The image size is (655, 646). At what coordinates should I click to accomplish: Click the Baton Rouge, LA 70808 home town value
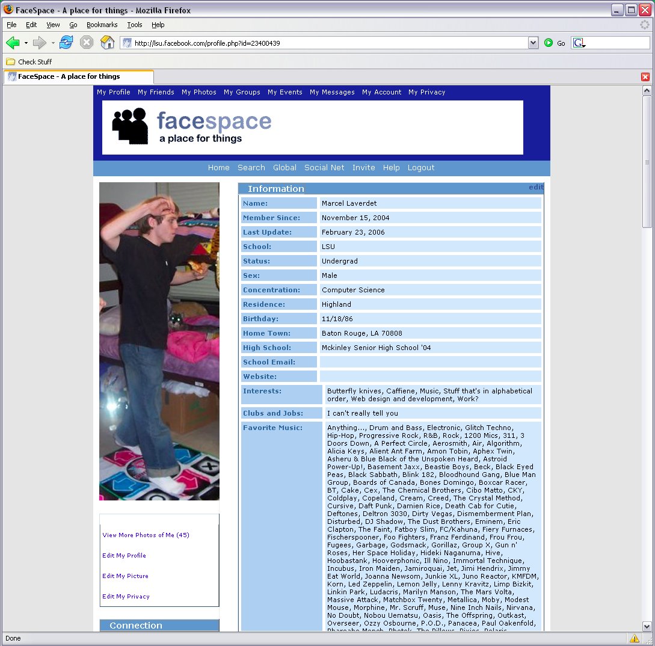click(361, 333)
